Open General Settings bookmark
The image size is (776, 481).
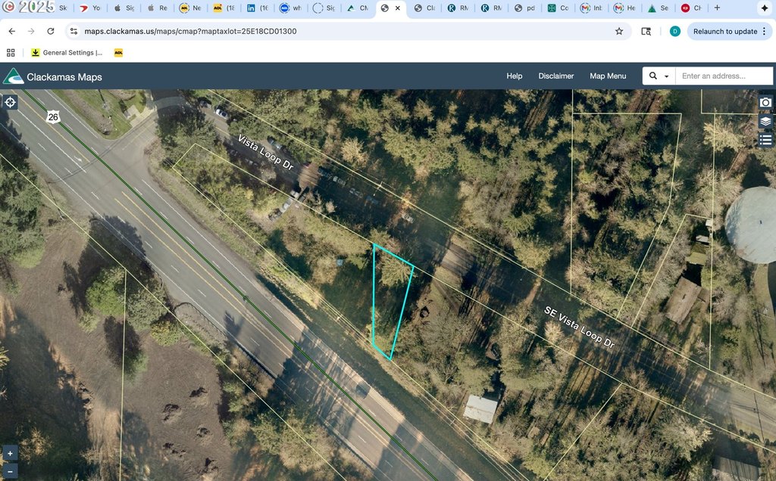coord(67,53)
